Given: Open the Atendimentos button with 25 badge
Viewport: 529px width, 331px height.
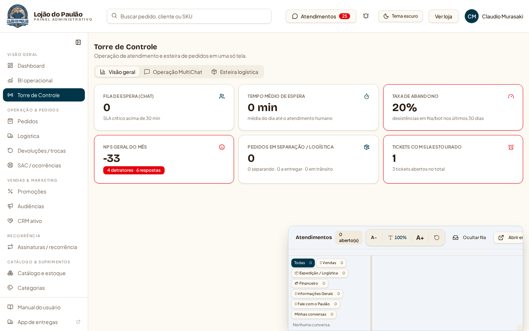Looking at the screenshot, I should pos(321,16).
